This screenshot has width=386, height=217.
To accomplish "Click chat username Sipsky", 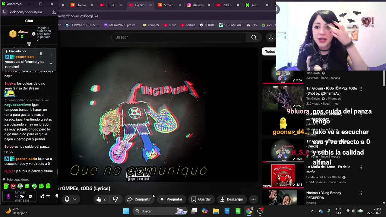I will (x=10, y=83).
